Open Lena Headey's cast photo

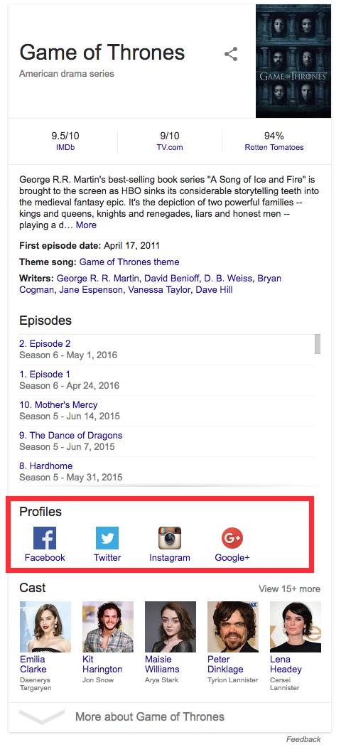coord(296,626)
